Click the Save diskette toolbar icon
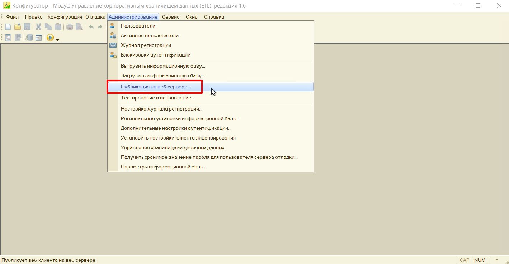Screen dimensions: 509x264 [27, 27]
